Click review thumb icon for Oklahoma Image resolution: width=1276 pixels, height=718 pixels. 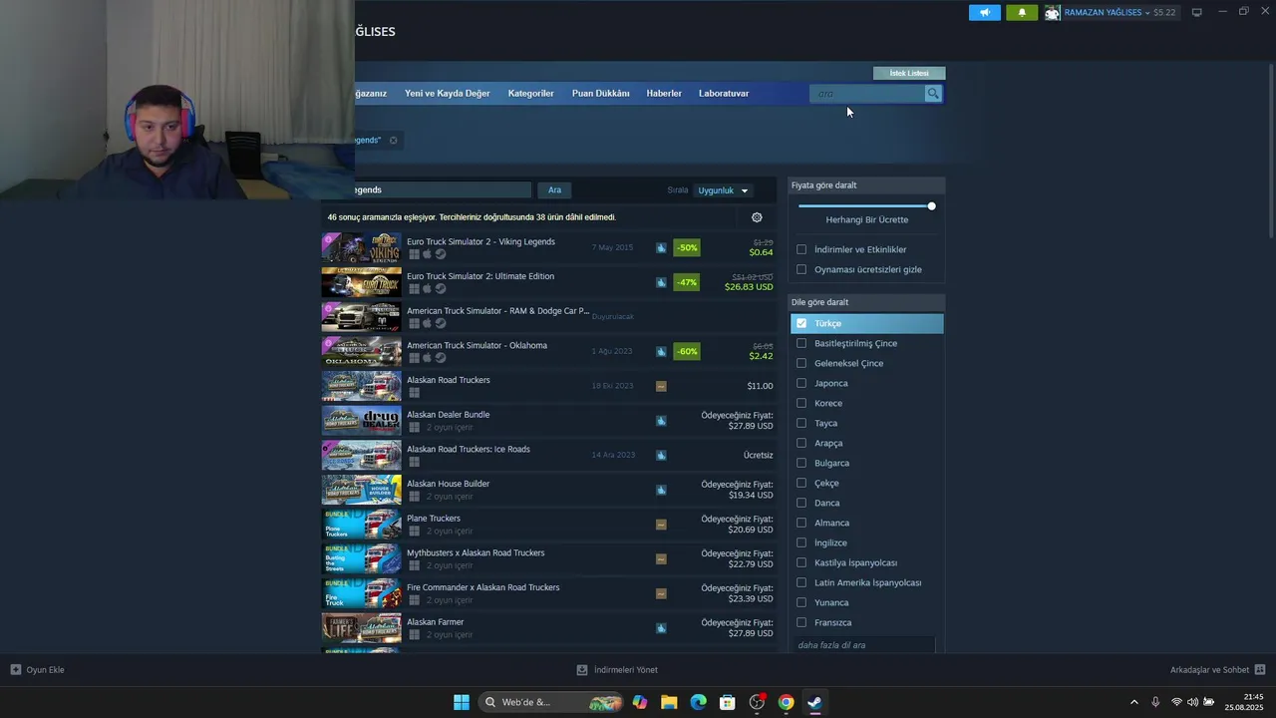click(661, 351)
